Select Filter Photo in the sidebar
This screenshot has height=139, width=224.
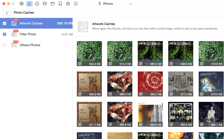tap(28, 34)
